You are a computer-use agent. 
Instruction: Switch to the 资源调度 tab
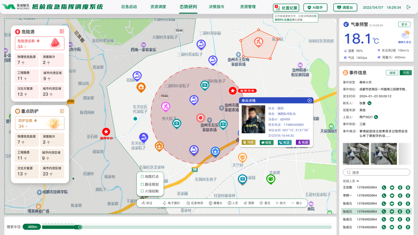point(158,7)
